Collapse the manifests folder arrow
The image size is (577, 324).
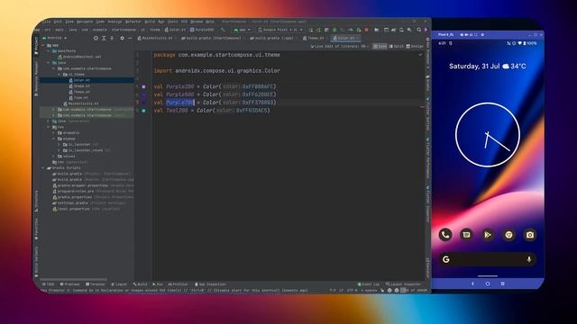[49, 51]
